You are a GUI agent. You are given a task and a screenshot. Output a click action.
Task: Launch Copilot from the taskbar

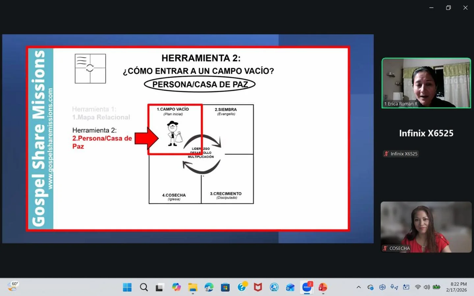[x=176, y=287]
